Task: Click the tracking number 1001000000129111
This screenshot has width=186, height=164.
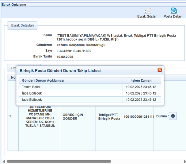Action: [139, 117]
